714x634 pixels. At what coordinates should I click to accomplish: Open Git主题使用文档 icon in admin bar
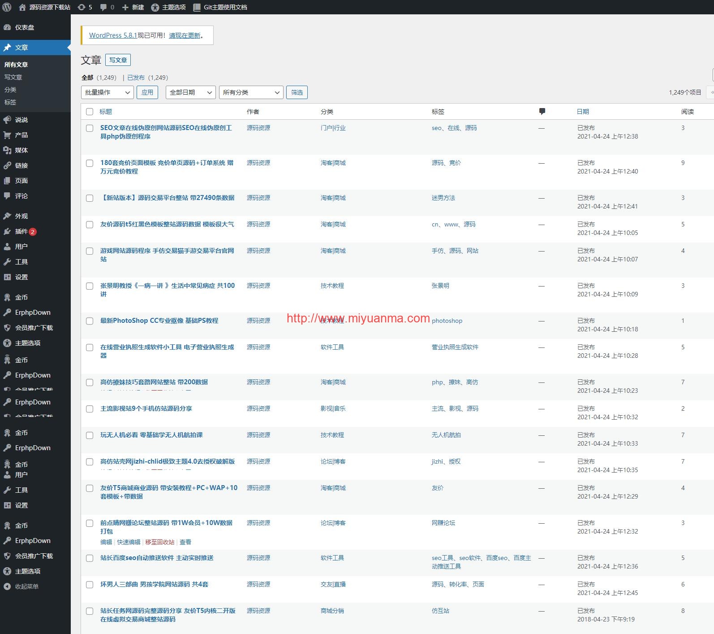coord(196,7)
